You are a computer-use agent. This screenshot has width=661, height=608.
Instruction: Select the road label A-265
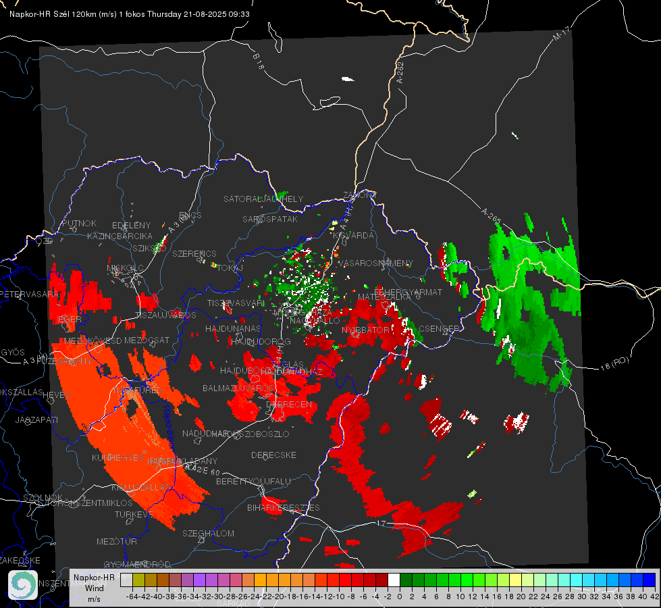pyautogui.click(x=491, y=216)
